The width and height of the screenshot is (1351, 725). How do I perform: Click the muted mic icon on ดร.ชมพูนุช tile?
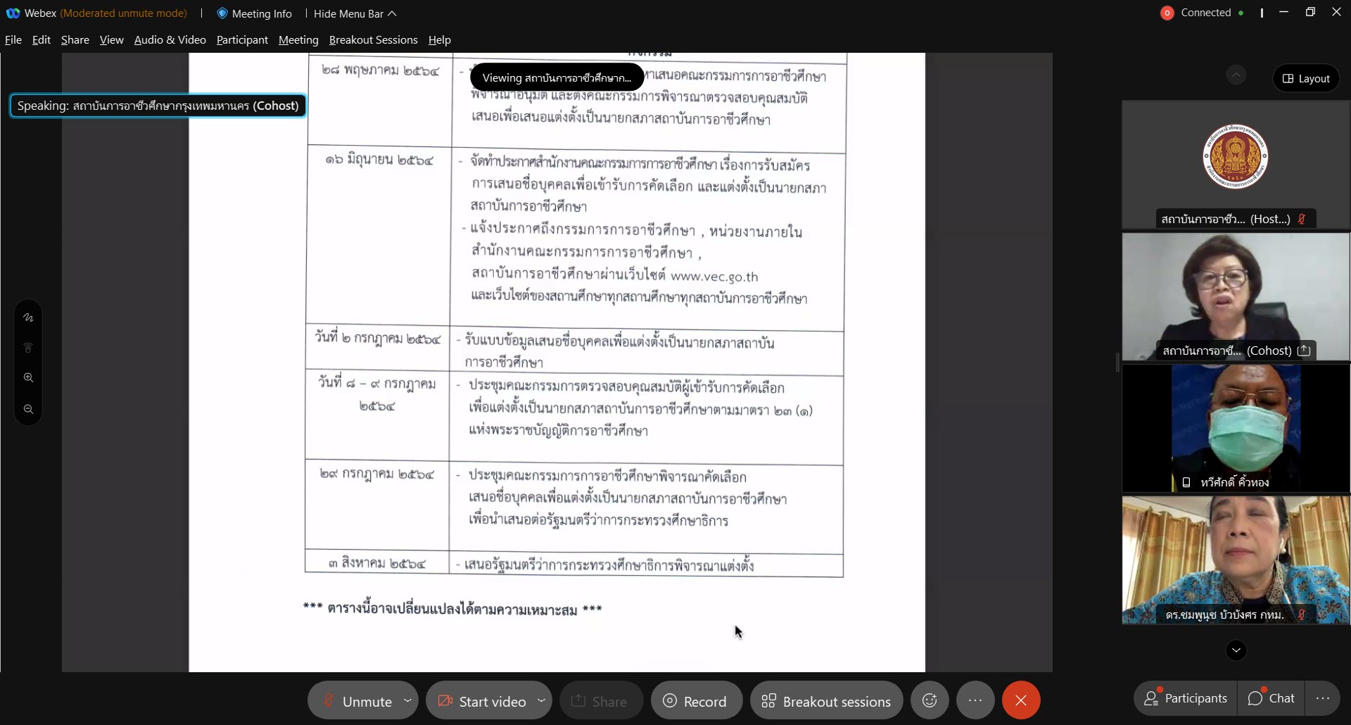coord(1302,614)
